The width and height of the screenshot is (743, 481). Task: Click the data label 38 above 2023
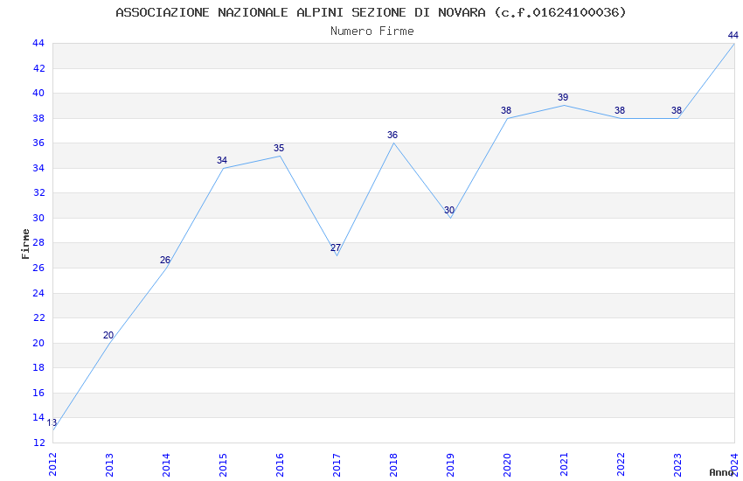point(677,110)
